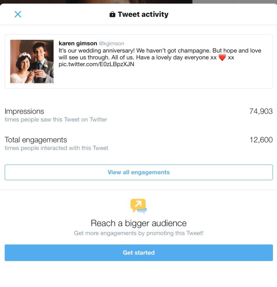Click 'times people interacted with this Tweet' text

[x=56, y=148]
